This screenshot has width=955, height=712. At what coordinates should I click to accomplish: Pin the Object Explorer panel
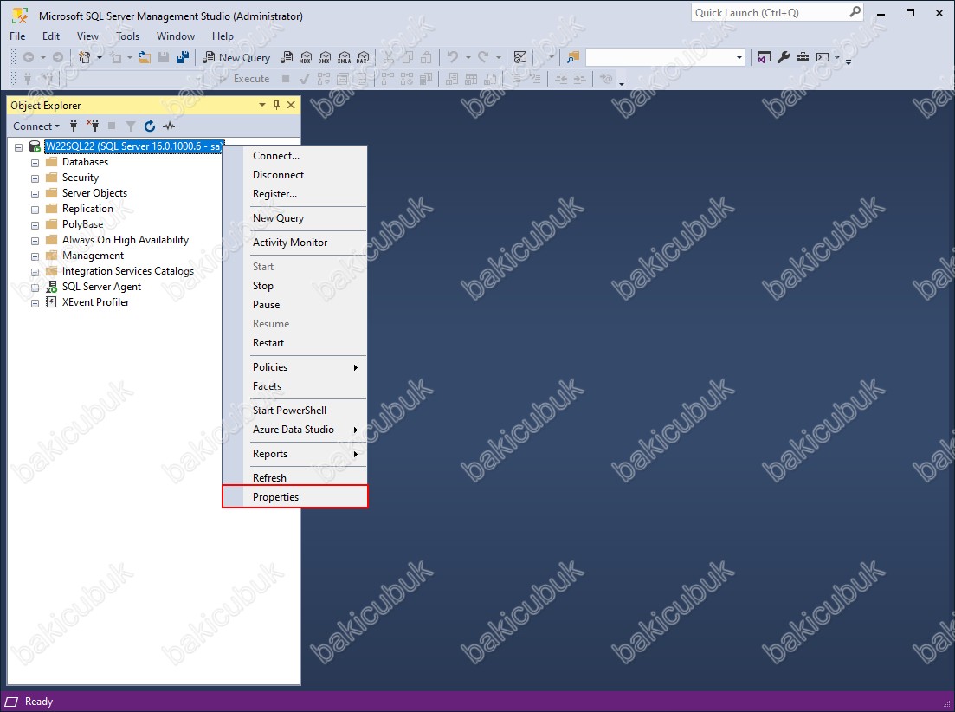pos(276,105)
